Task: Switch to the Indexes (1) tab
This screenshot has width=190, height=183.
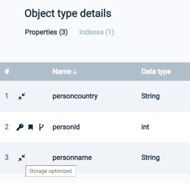Action: tap(97, 32)
